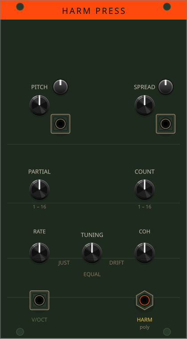Adjust the small SPREAD attenuator knob
The width and height of the screenshot is (187, 339).
(166, 87)
